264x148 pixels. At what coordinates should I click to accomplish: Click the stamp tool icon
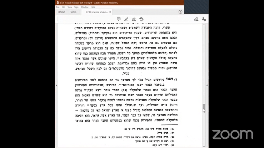(141, 19)
